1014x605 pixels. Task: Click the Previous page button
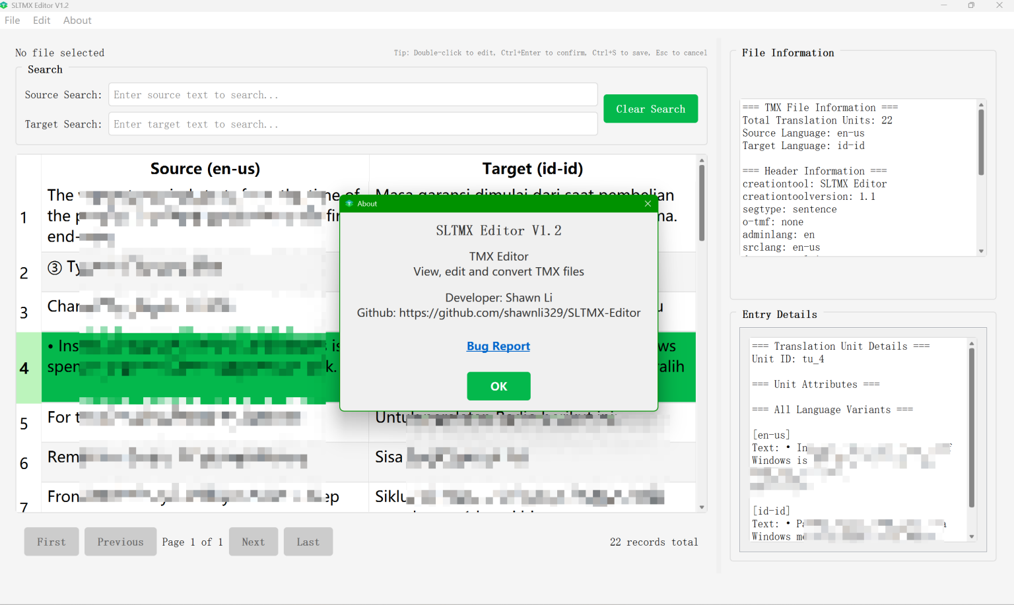coord(120,541)
